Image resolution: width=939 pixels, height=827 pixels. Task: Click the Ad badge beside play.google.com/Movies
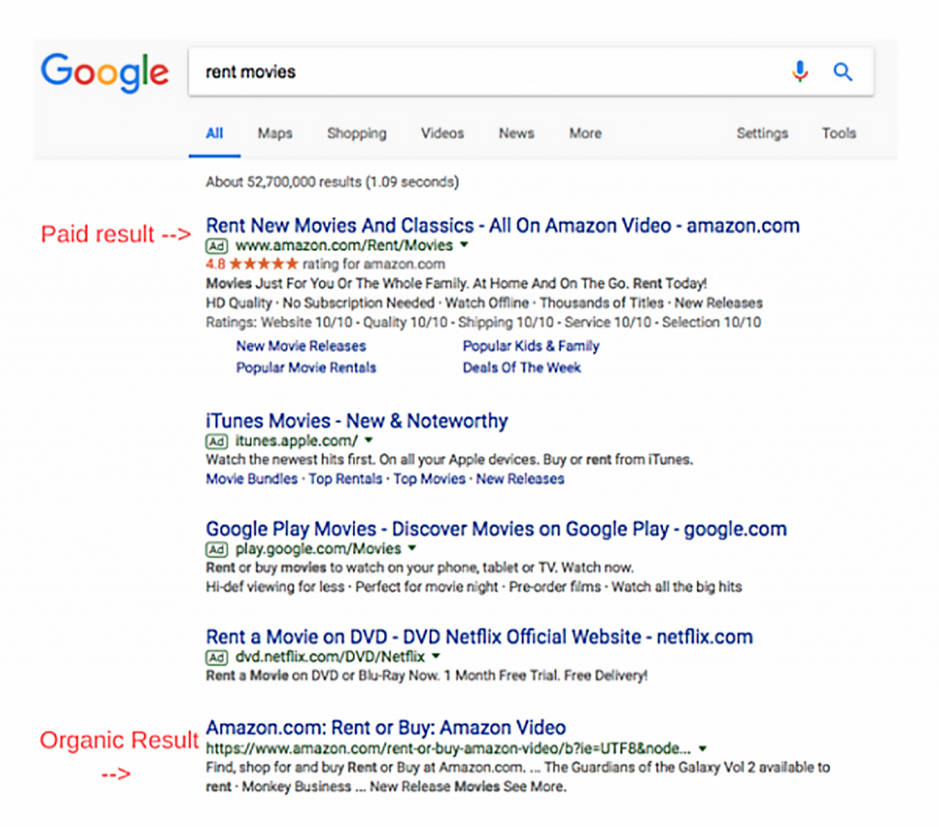click(x=216, y=549)
